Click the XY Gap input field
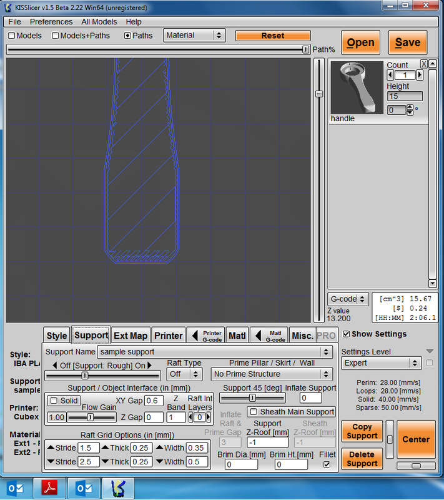Image resolution: width=444 pixels, height=500 pixels. pyautogui.click(x=154, y=401)
